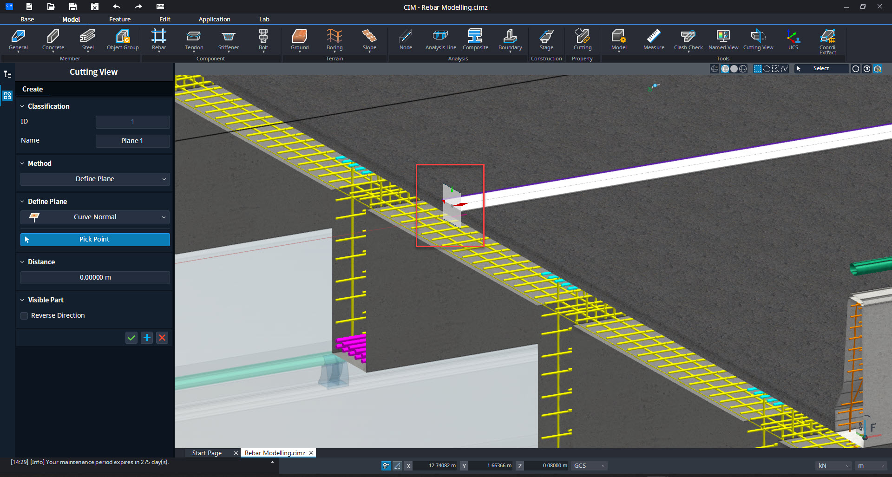Activate the Measure tool
Screen dimensions: 892x477
(654, 40)
